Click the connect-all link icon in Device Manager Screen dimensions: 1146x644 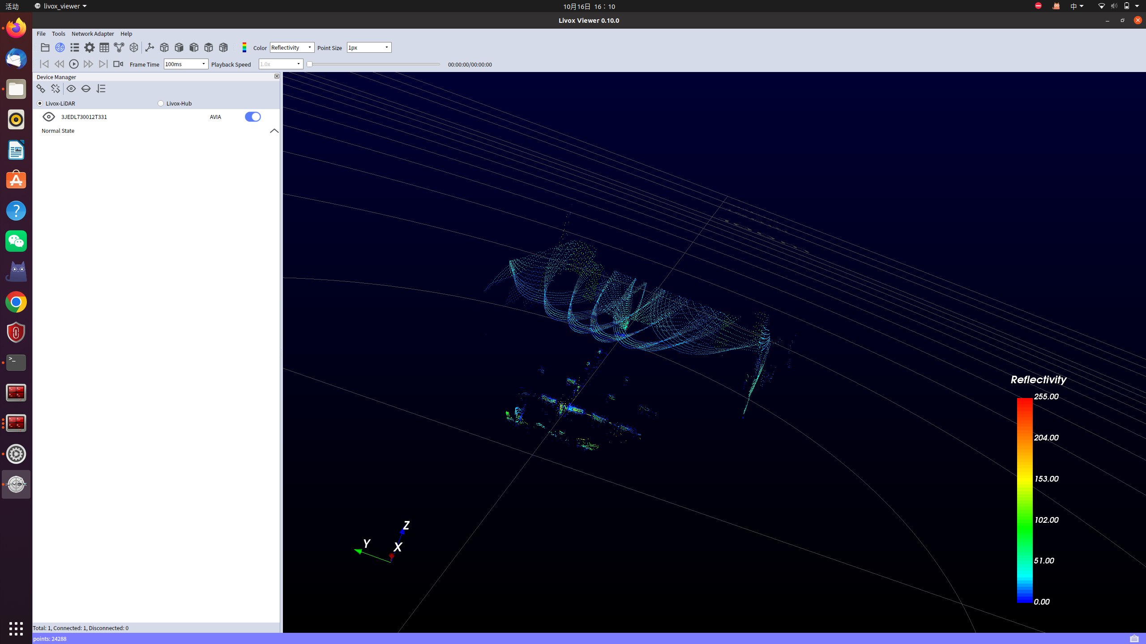[41, 89]
